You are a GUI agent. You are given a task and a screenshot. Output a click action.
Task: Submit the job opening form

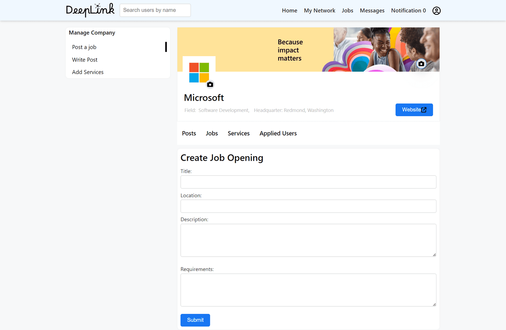[x=195, y=320]
